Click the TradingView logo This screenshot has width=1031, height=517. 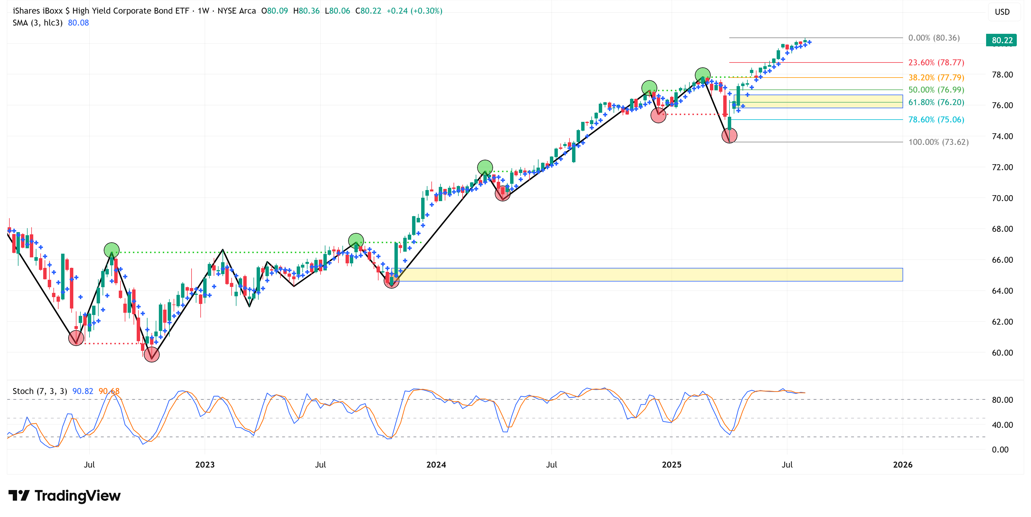(64, 496)
